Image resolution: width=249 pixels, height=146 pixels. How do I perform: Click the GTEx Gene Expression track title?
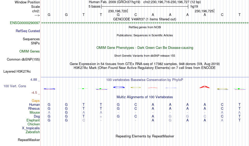tap(145, 64)
